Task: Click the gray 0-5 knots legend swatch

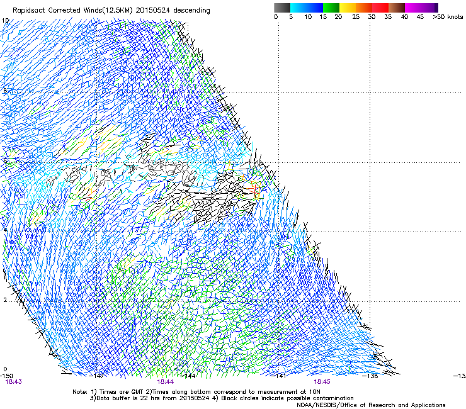Action: (x=282, y=8)
